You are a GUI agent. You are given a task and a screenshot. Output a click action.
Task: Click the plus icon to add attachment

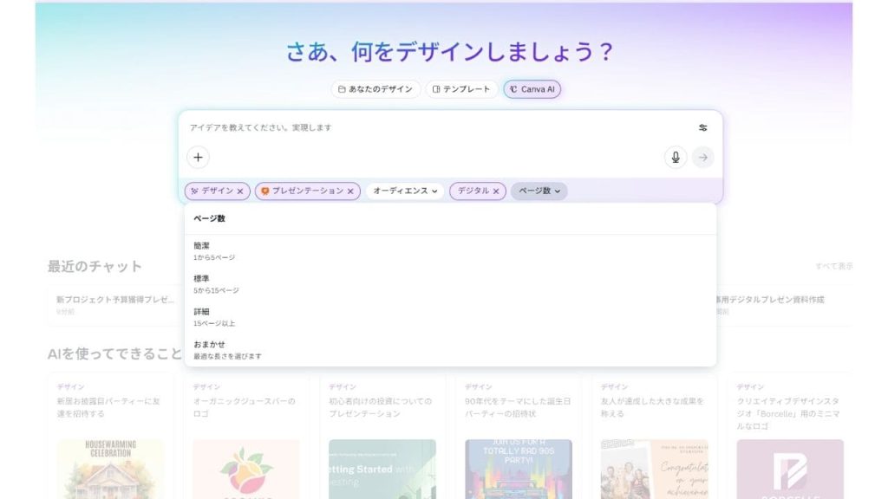(x=198, y=157)
